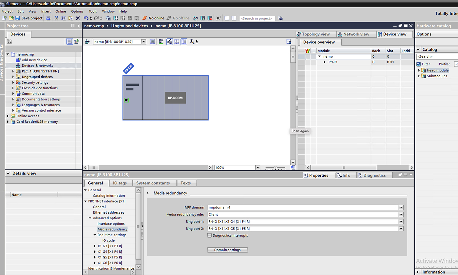
Task: Click the Download to device icon
Action: tap(116, 18)
